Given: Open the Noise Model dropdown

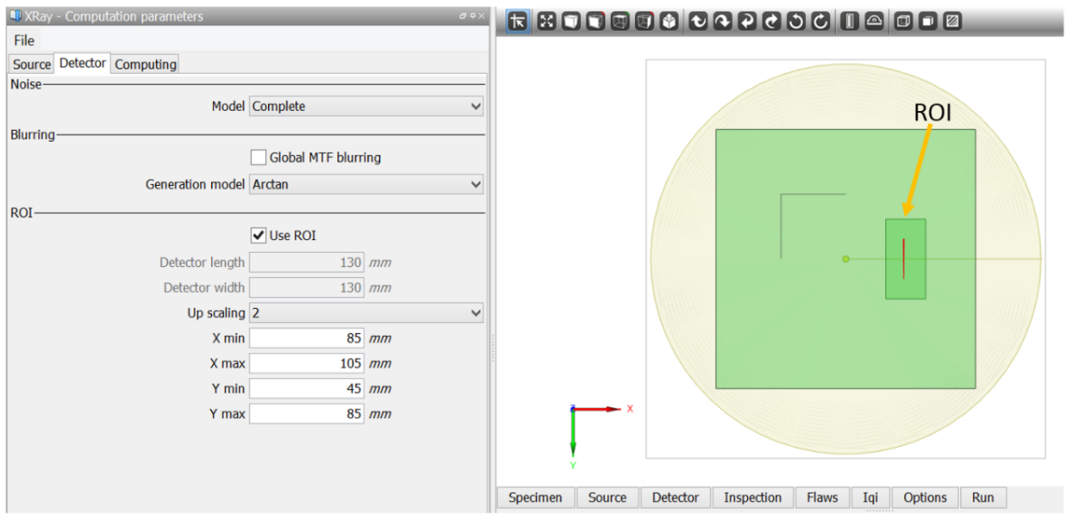Looking at the screenshot, I should click(366, 107).
